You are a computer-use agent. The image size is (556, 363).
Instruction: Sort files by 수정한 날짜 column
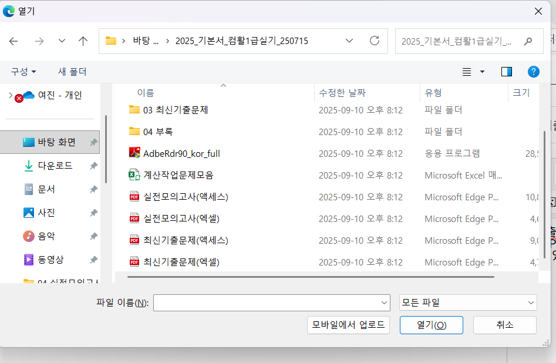click(x=342, y=93)
